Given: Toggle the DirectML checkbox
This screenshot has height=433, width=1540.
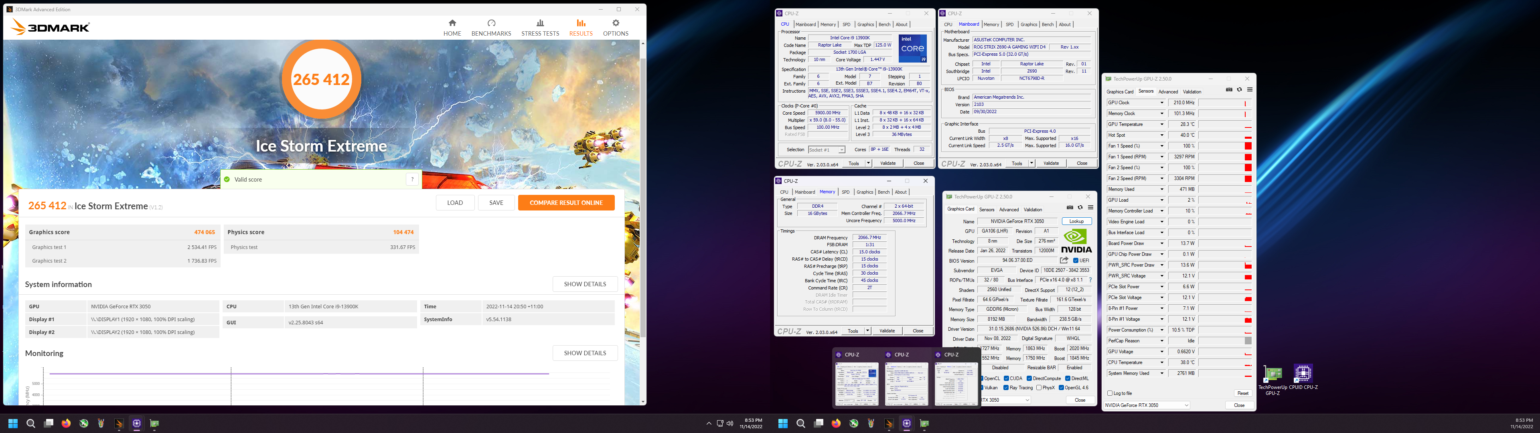Looking at the screenshot, I should [x=1068, y=378].
